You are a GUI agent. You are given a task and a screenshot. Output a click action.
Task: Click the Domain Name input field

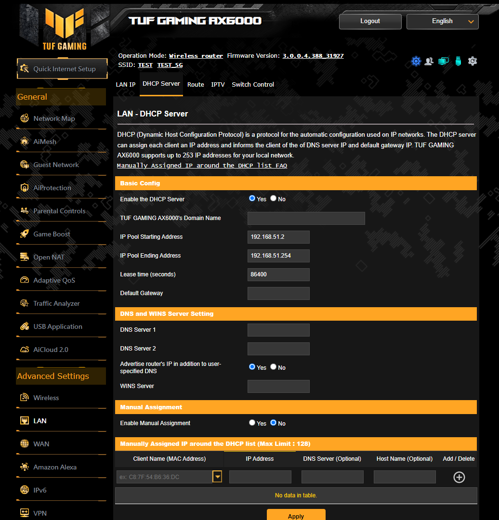click(306, 218)
